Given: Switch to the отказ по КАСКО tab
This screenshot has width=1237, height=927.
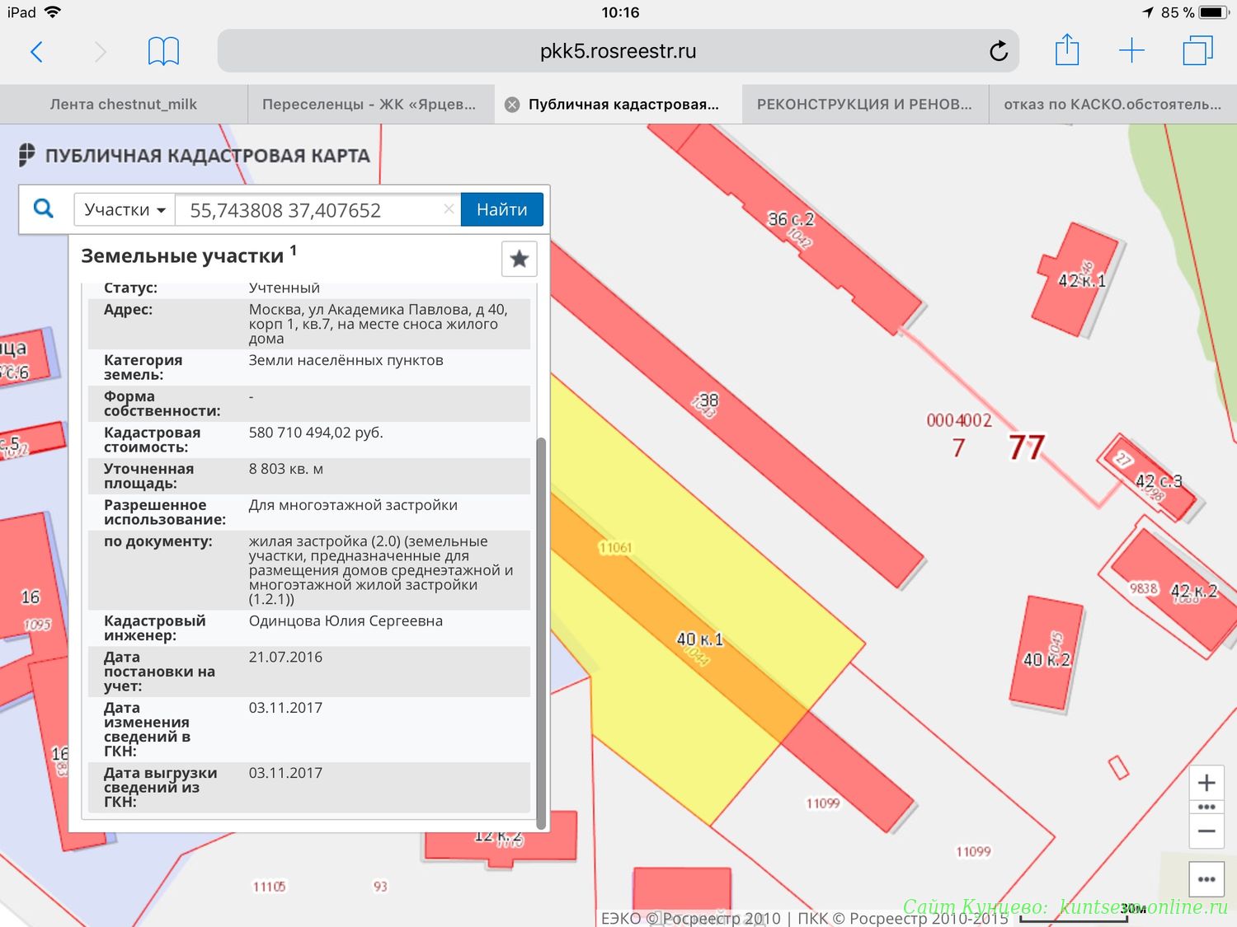Looking at the screenshot, I should (x=1112, y=105).
